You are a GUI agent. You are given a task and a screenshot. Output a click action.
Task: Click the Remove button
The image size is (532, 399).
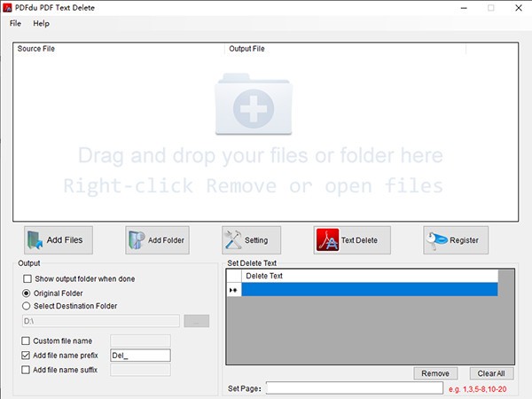[x=435, y=373]
